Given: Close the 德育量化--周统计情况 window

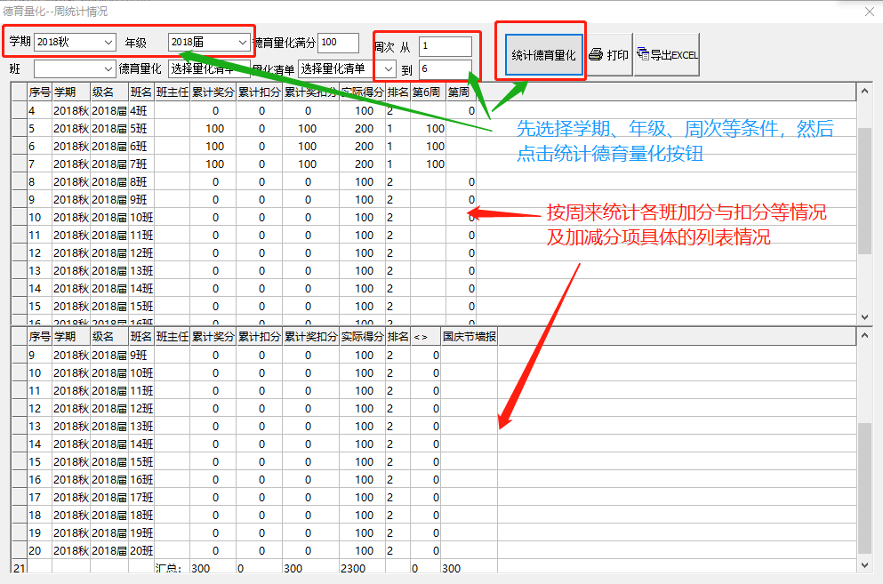Looking at the screenshot, I should pyautogui.click(x=869, y=12).
